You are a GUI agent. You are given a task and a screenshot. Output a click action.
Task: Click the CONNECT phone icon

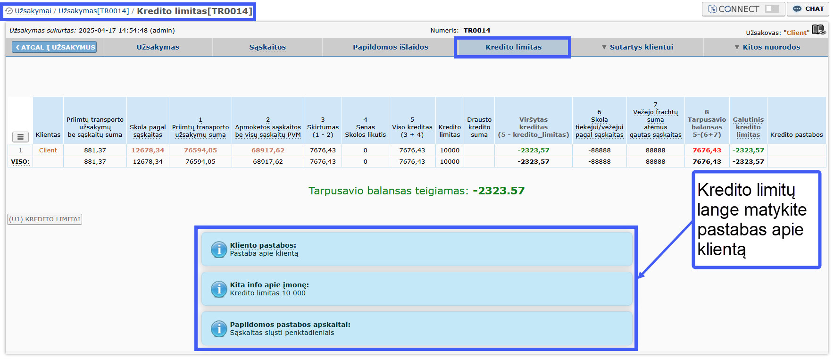coord(712,9)
